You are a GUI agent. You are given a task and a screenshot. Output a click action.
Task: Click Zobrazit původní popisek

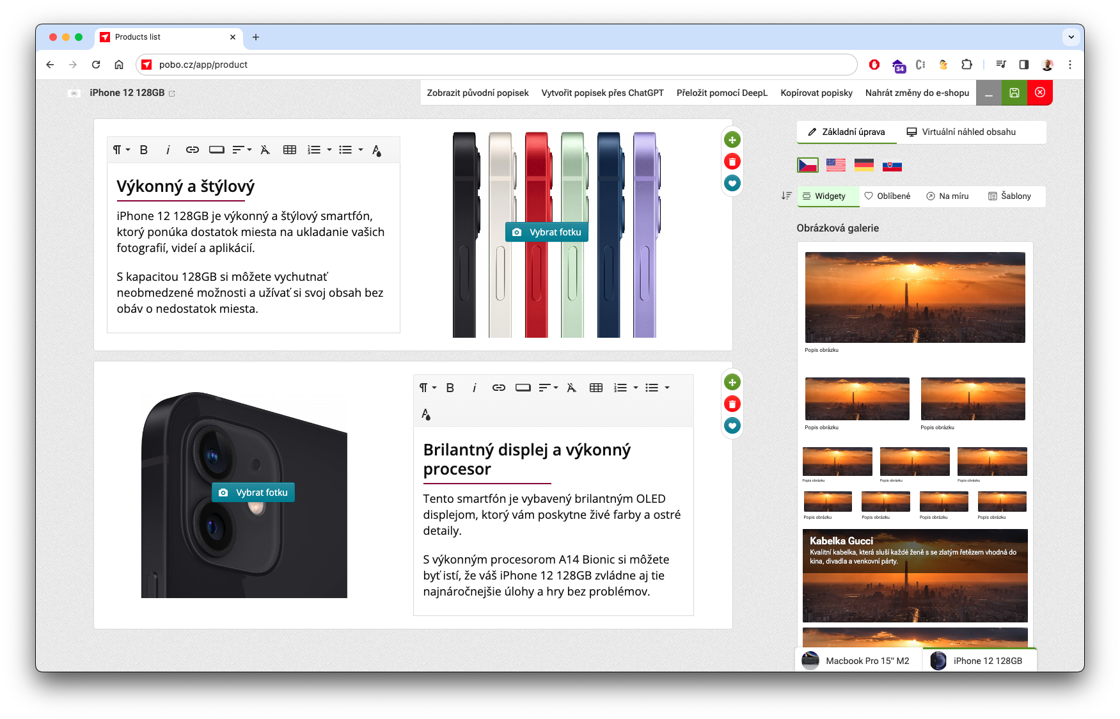(478, 93)
